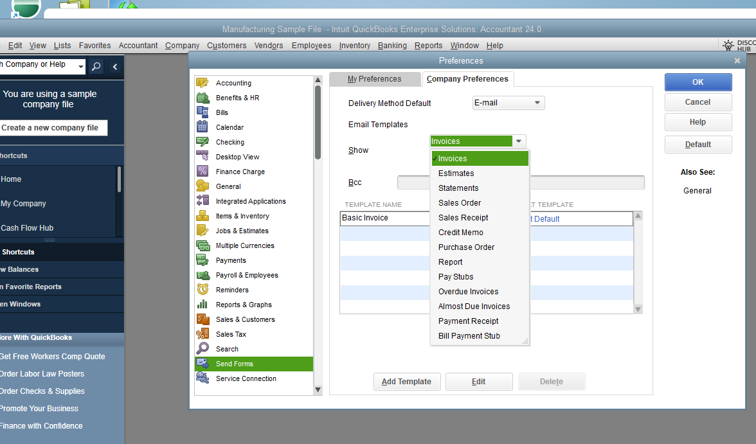Open Items & Inventory icon

pos(203,216)
